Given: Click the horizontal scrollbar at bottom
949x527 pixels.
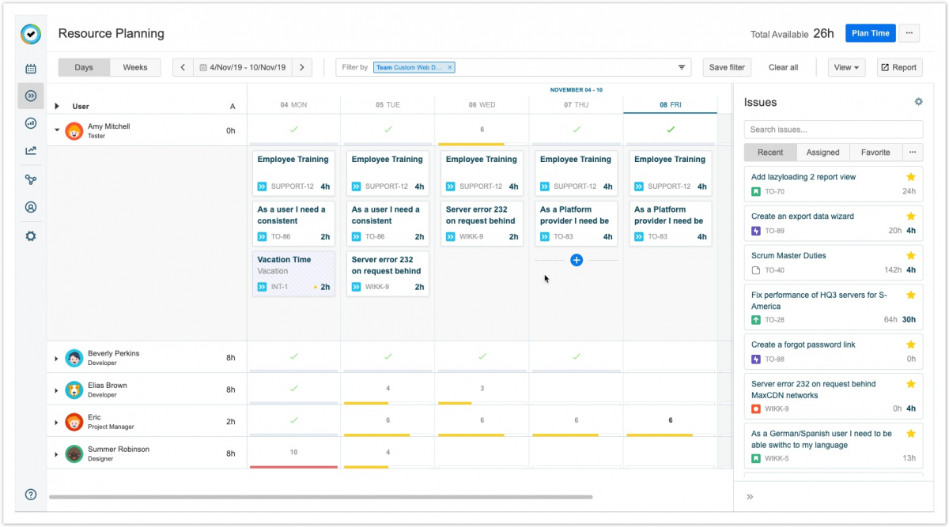Looking at the screenshot, I should click(x=320, y=497).
